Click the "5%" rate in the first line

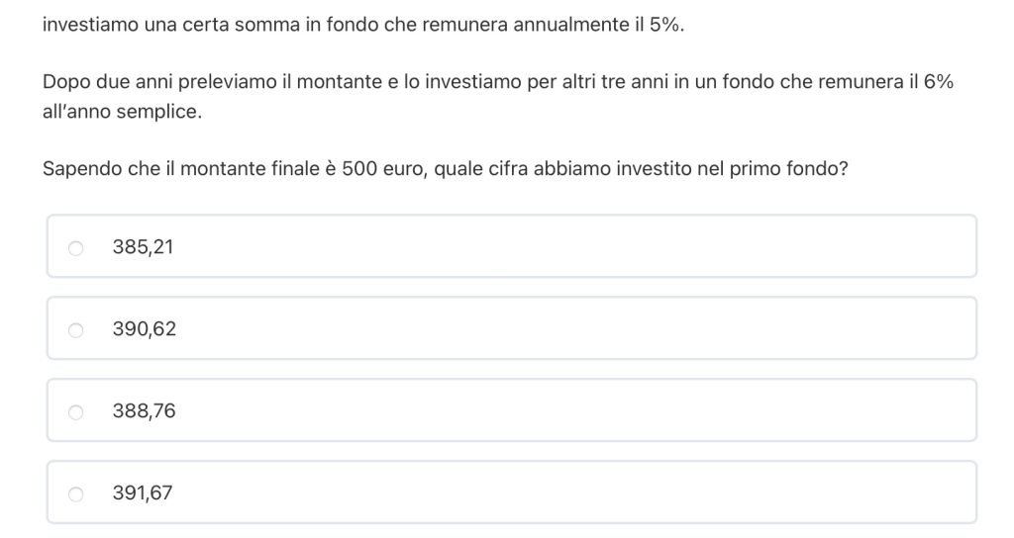(665, 25)
